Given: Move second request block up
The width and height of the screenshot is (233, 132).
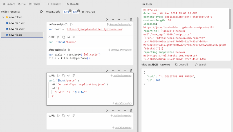Looking at the screenshot, I should coord(113,70).
